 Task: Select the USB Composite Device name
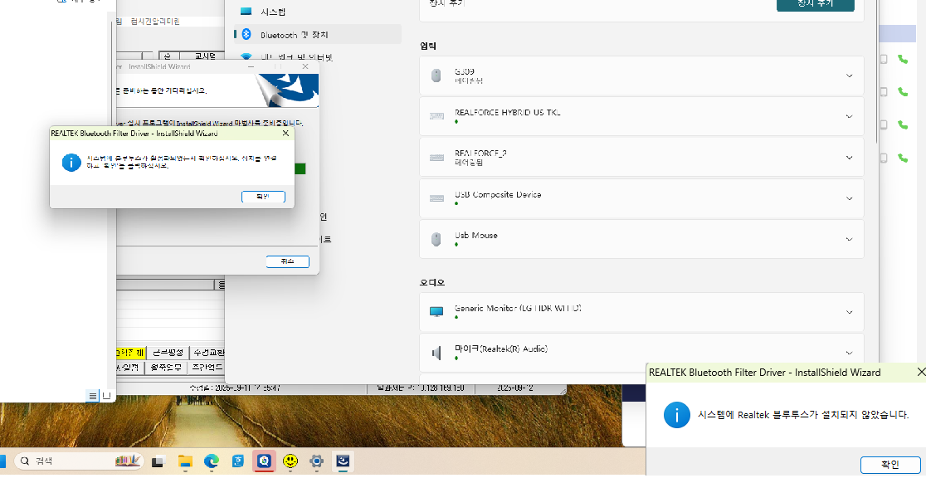[x=498, y=194]
